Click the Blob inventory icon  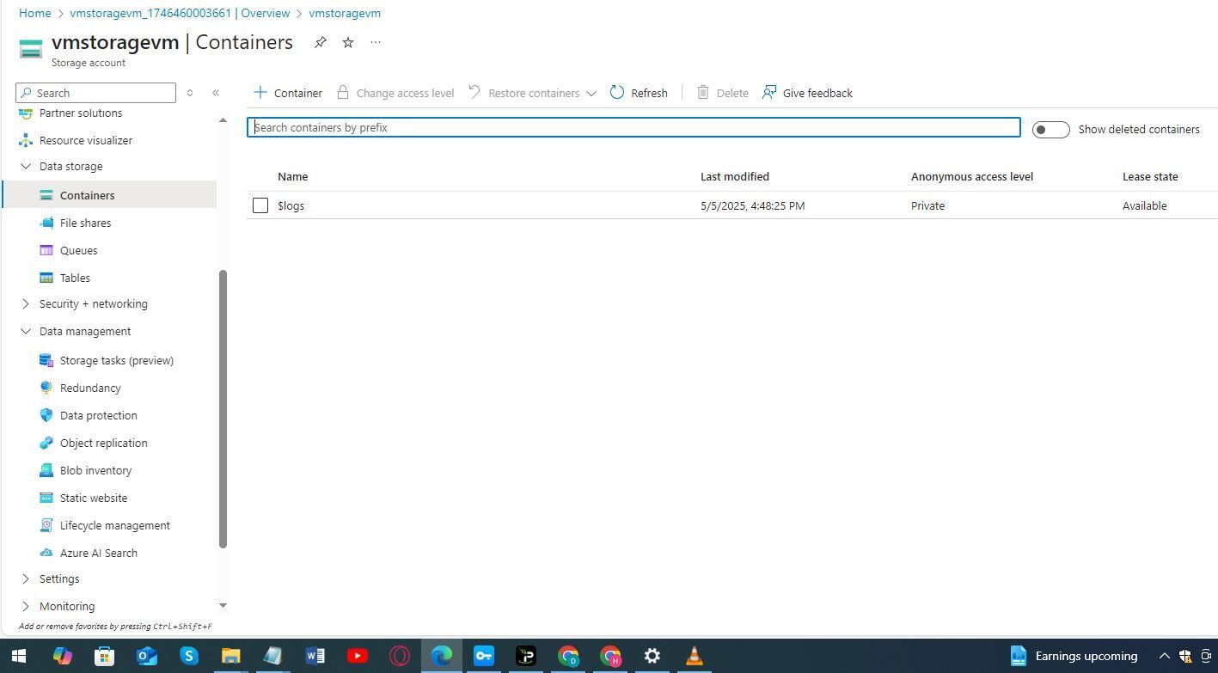click(x=46, y=470)
